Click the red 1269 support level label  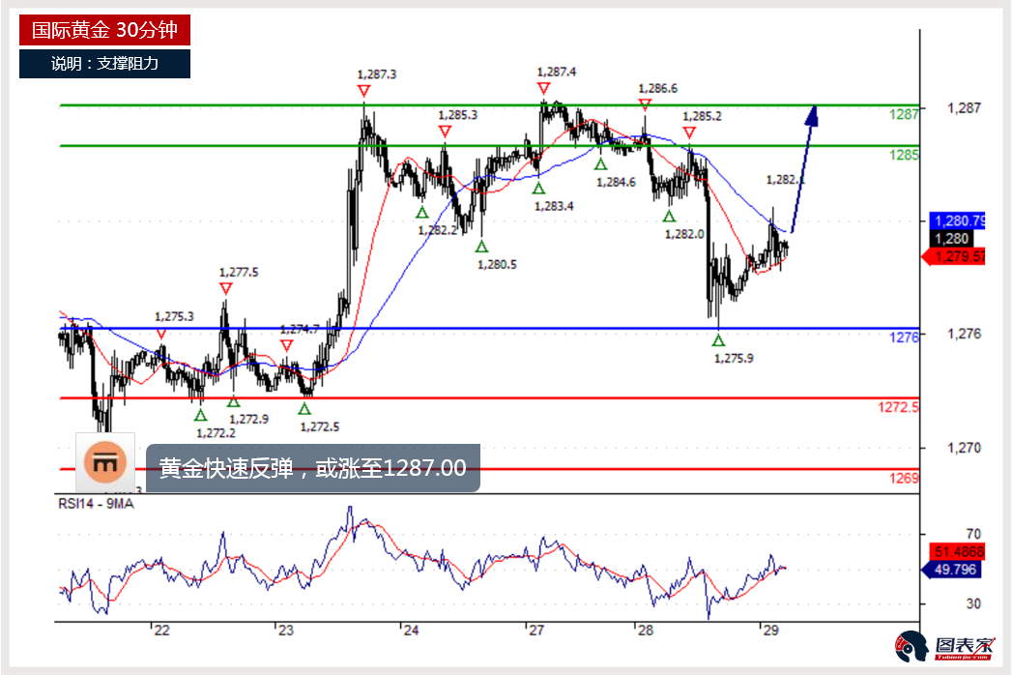(904, 478)
